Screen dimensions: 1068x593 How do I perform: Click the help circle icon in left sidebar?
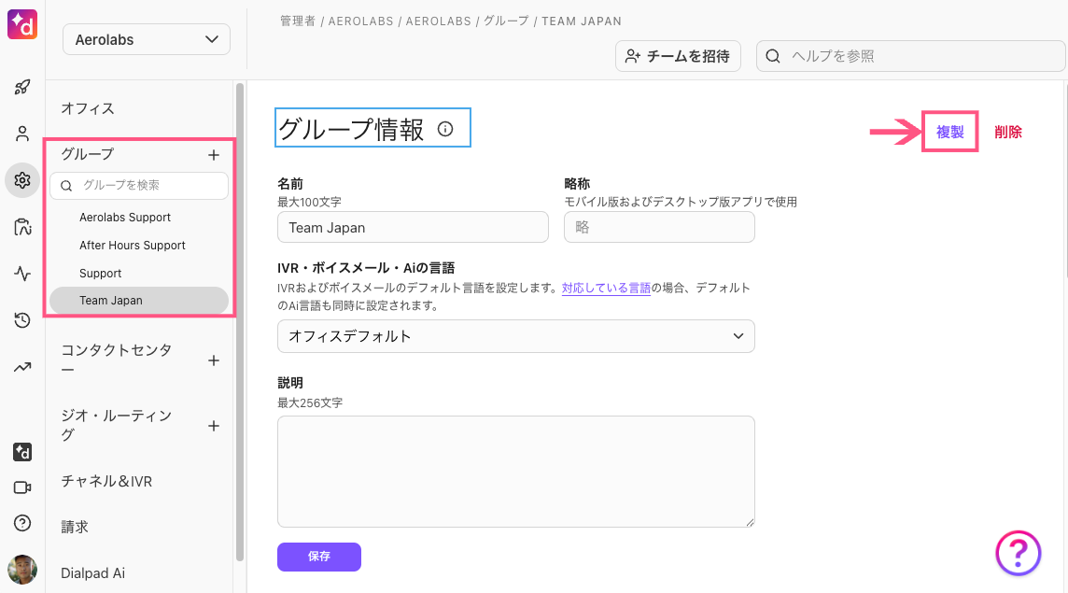click(x=22, y=523)
